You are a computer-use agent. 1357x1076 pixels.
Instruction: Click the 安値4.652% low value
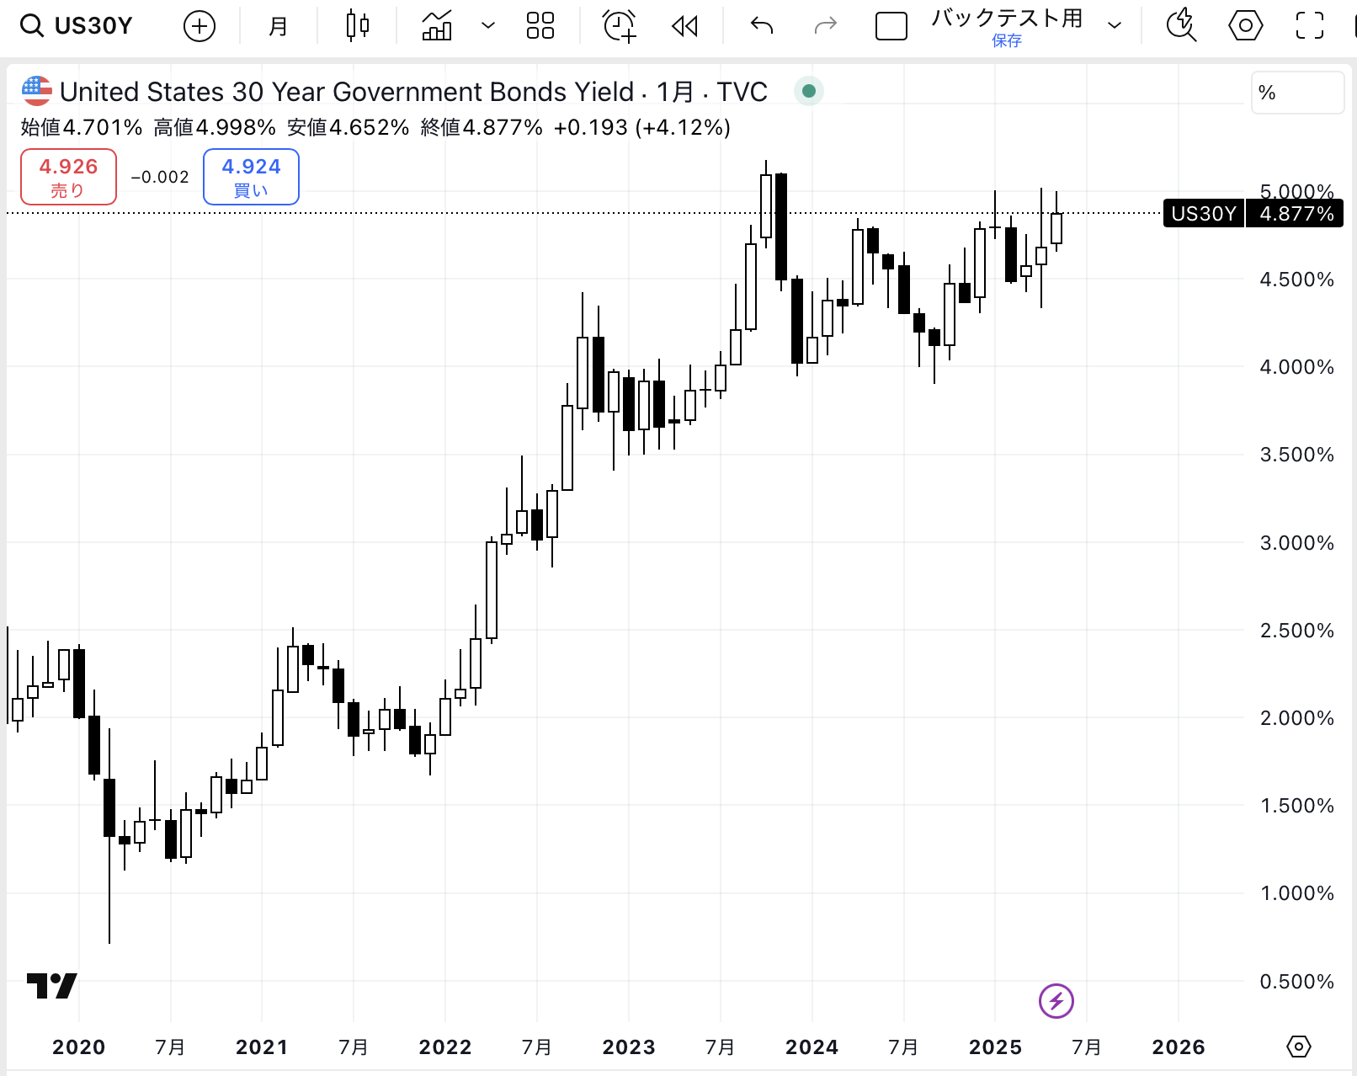(x=349, y=128)
